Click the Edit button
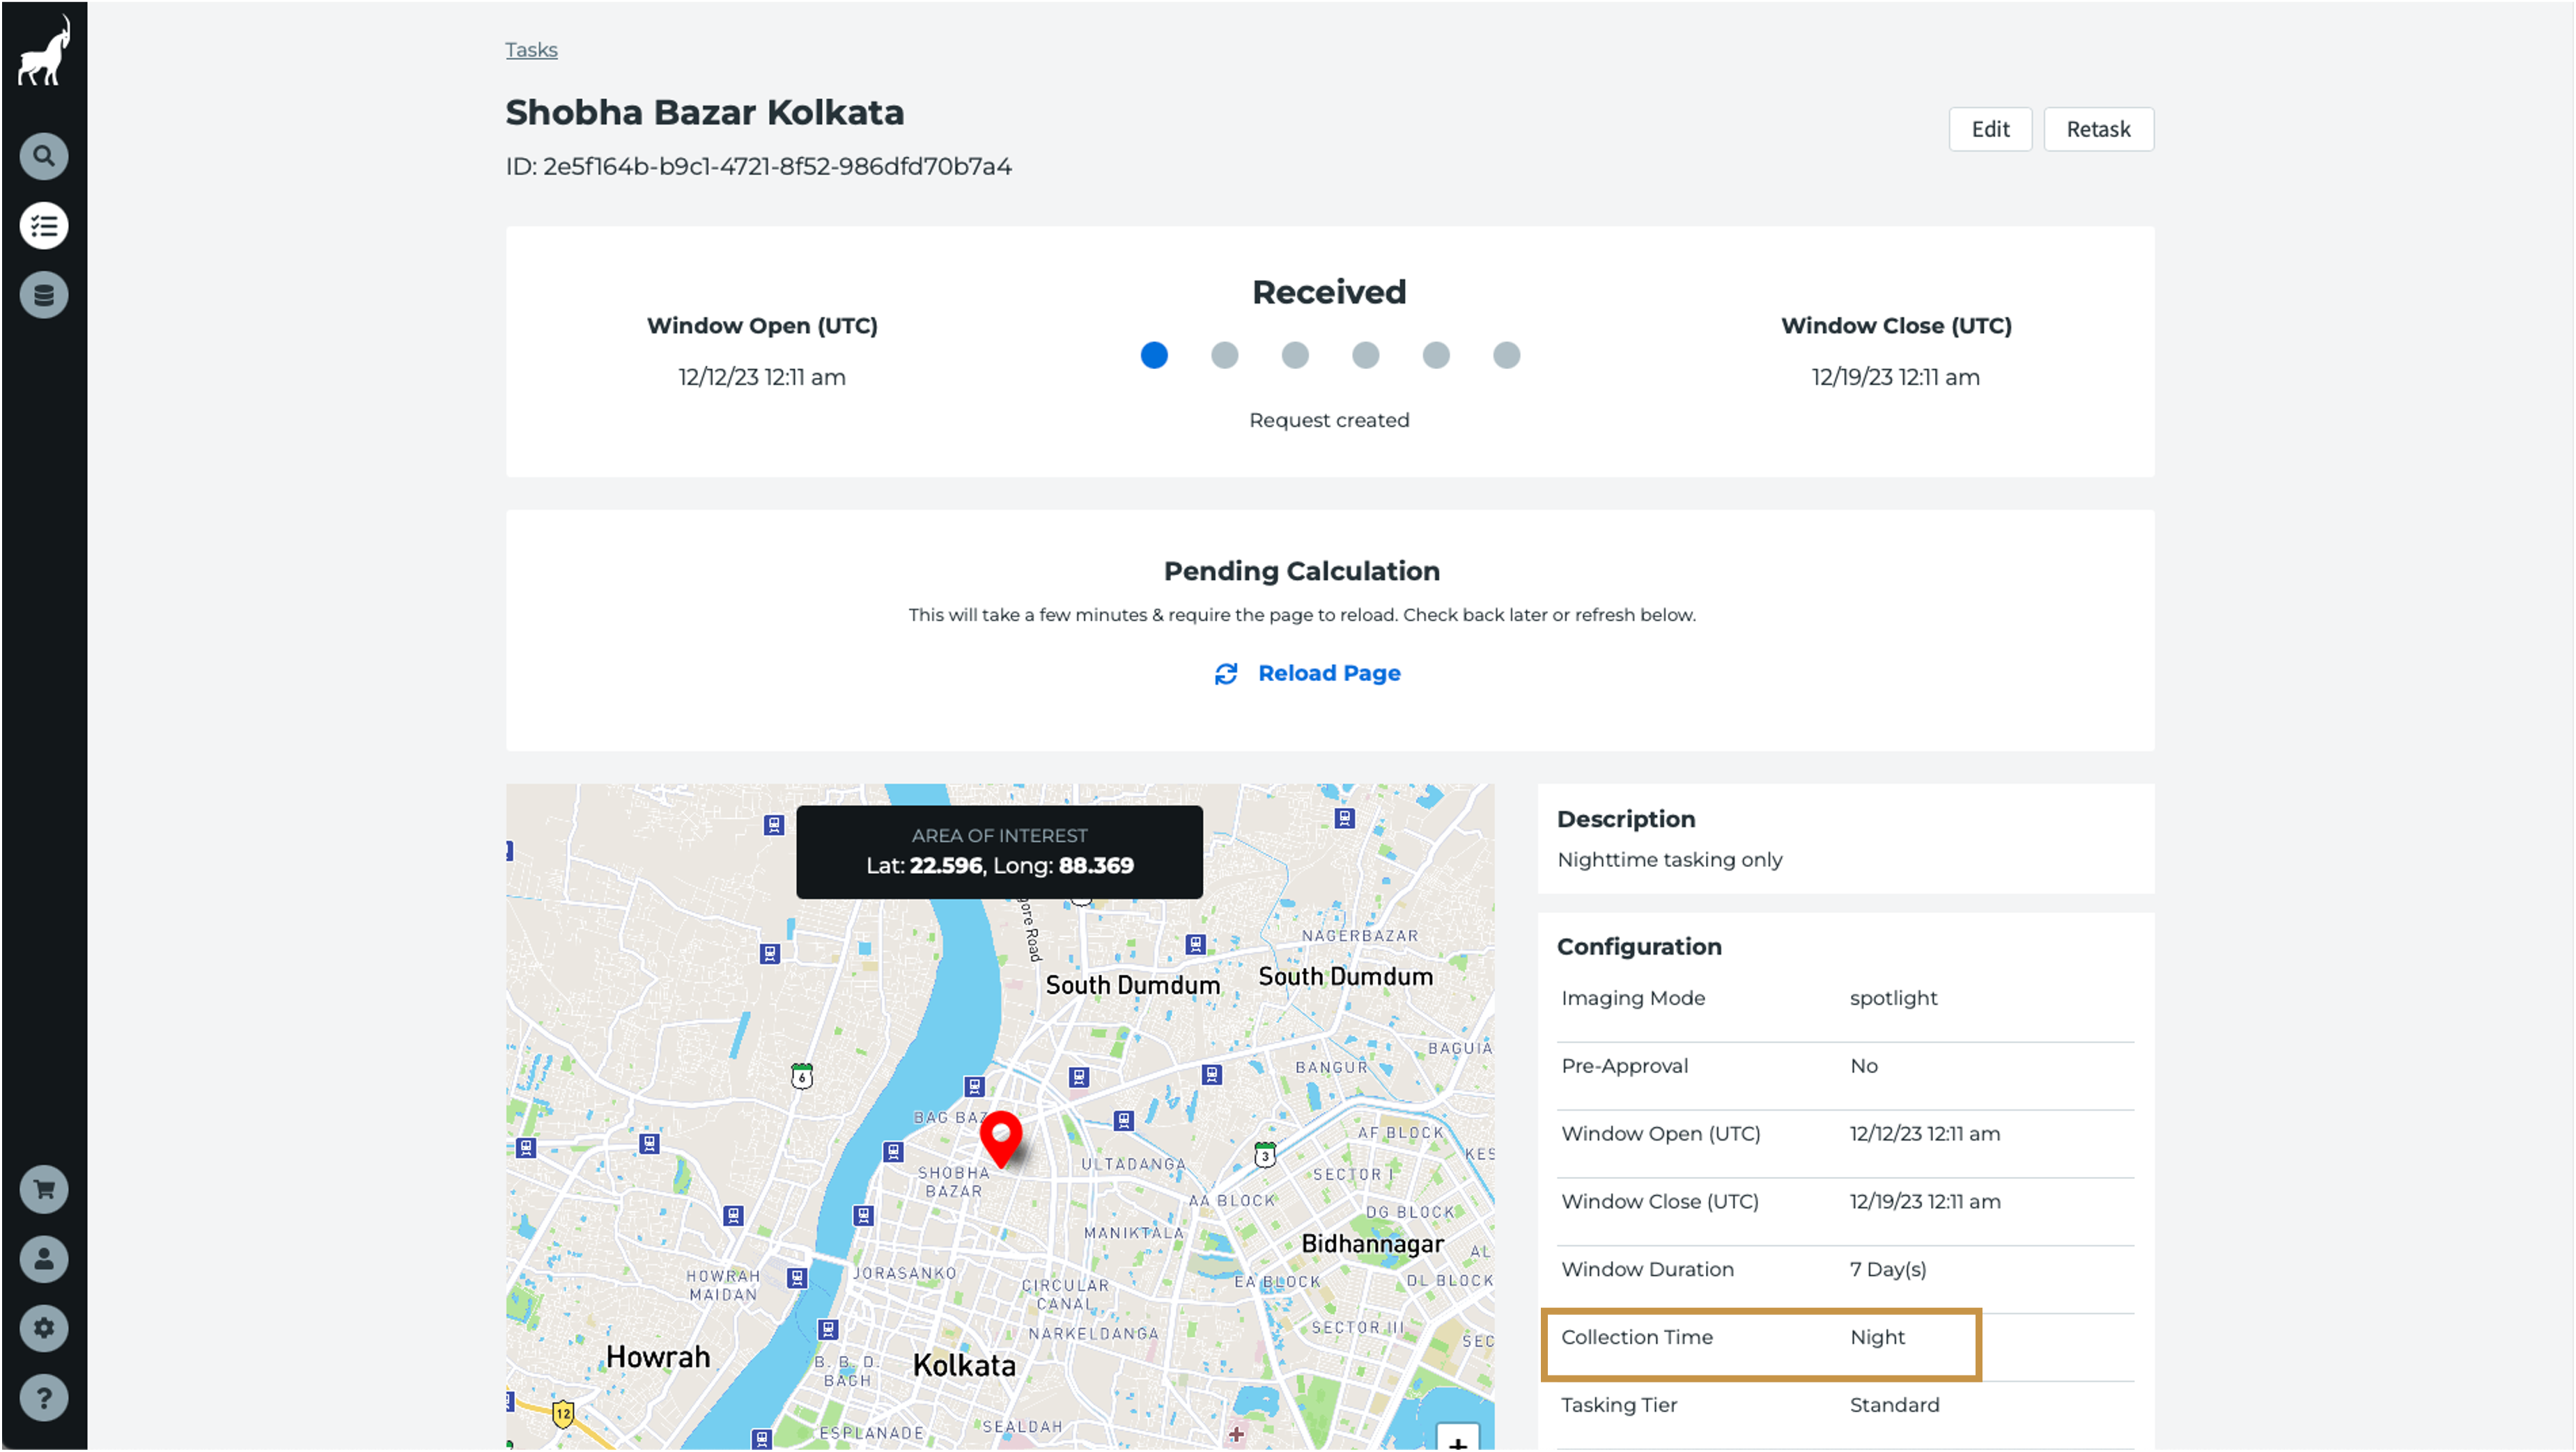The height and width of the screenshot is (1452, 2576). [x=1991, y=129]
